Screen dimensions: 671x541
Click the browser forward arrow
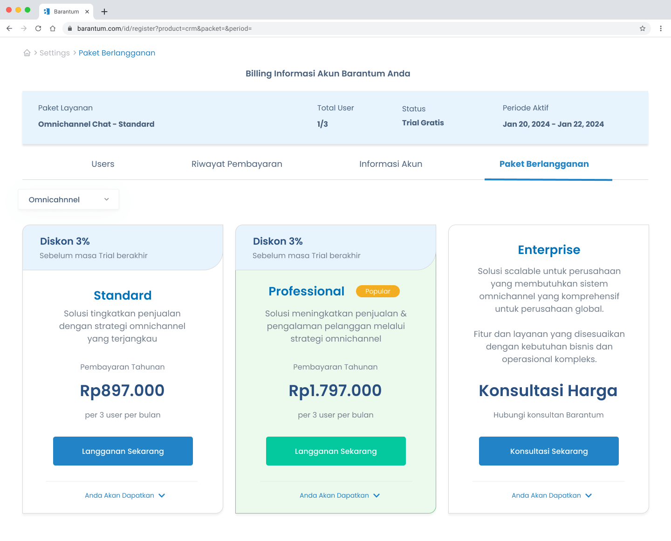pyautogui.click(x=24, y=28)
